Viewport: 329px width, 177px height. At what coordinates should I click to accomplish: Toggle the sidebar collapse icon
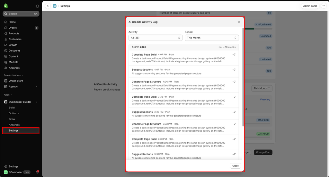pos(37,6)
